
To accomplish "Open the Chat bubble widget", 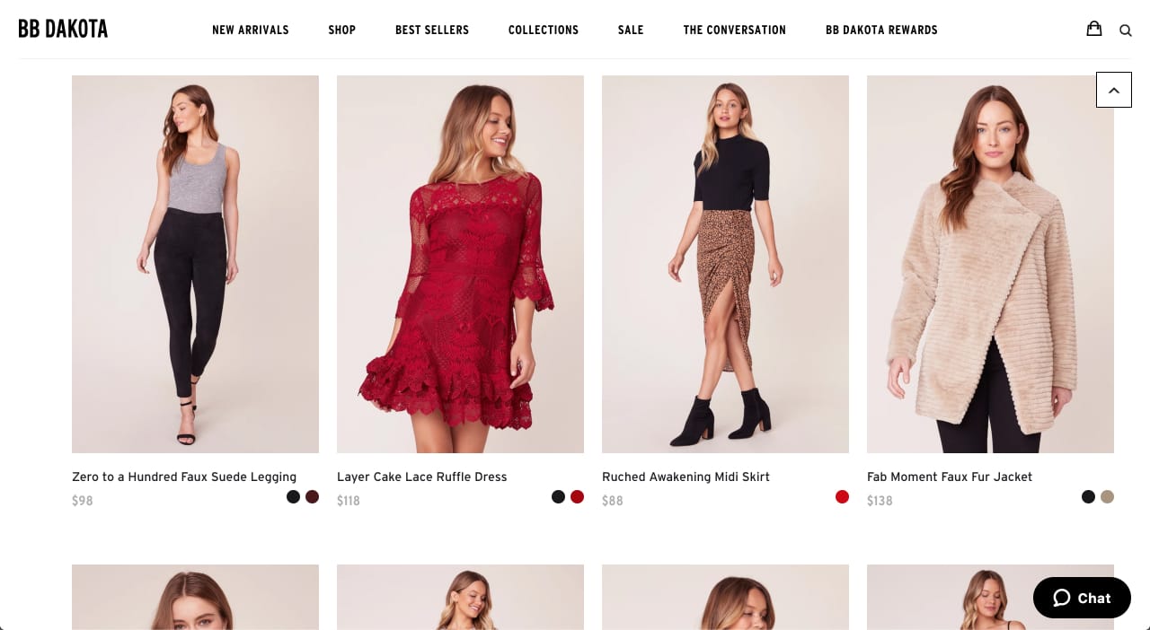I will [1082, 598].
